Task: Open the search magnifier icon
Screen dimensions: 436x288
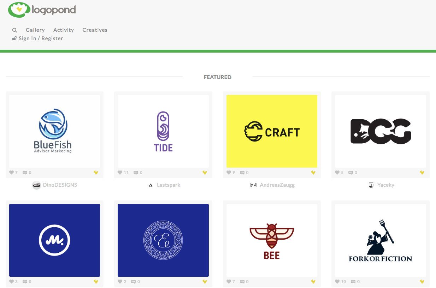Action: click(14, 30)
